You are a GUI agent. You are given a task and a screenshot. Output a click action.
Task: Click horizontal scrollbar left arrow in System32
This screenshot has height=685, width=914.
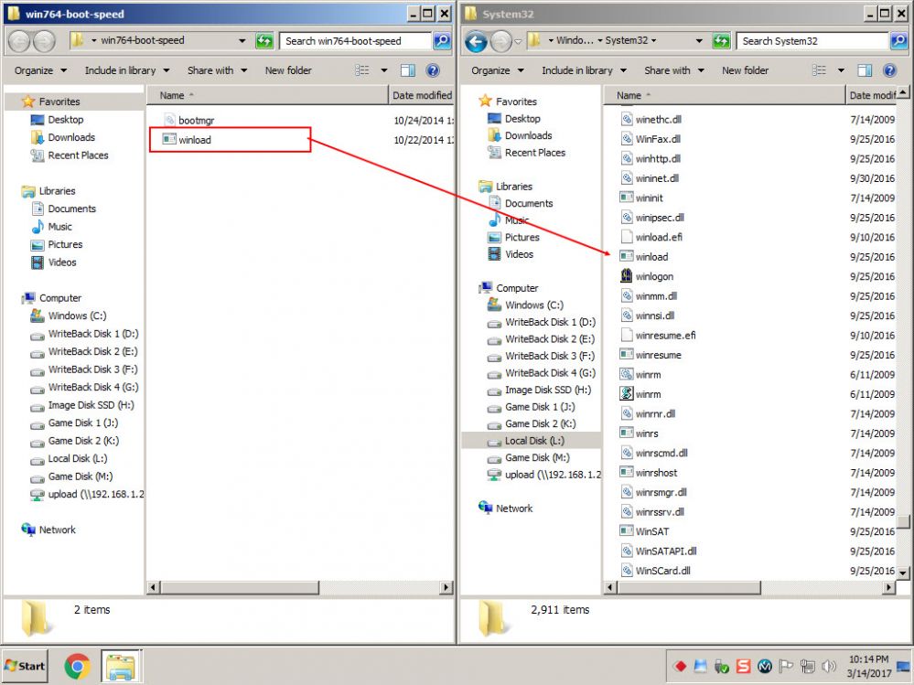(611, 587)
